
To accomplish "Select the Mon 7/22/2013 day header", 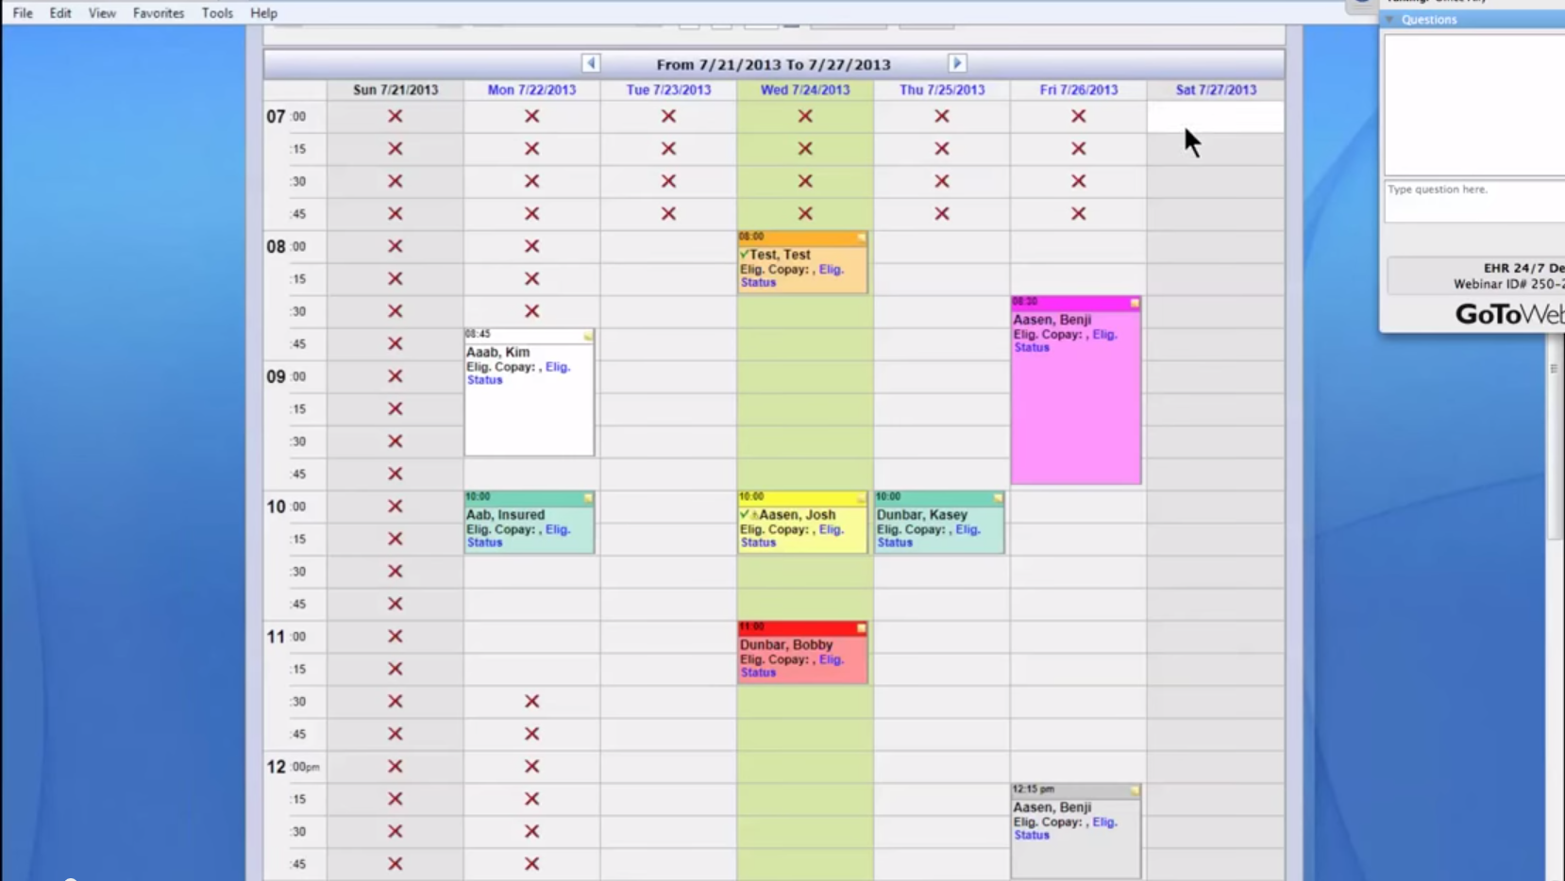I will pos(531,90).
